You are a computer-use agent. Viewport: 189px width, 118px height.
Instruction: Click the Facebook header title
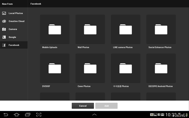36,4
